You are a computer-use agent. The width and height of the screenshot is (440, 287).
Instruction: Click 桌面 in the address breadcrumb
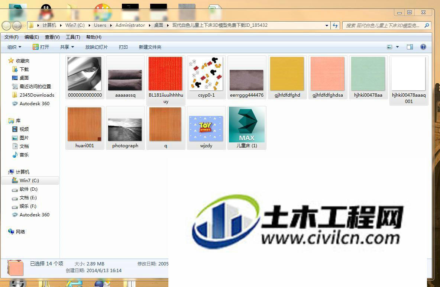point(159,25)
